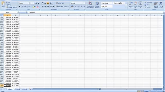165x92 pixels.
Task: Click the Decrease Indent icon
Action: (x=51, y=6)
